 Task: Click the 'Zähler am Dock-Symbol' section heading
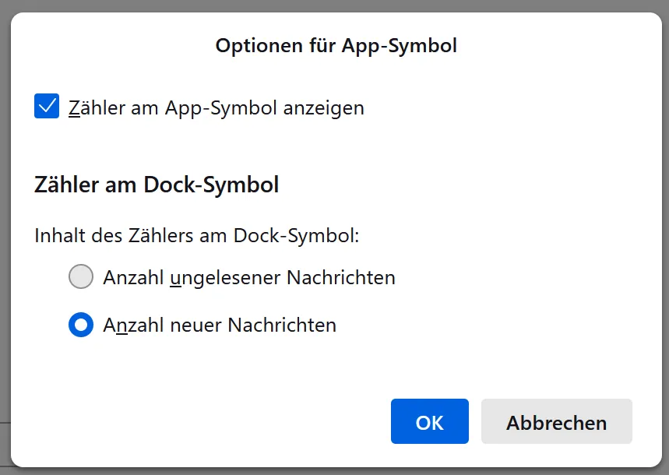click(157, 185)
